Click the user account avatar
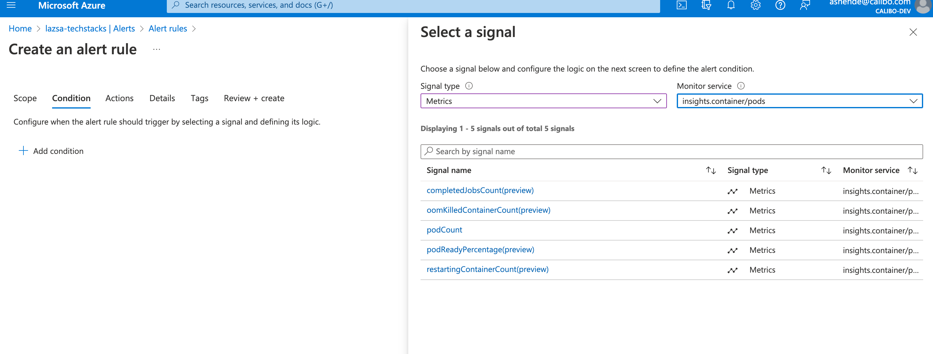Viewport: 933px width, 354px height. (x=923, y=6)
